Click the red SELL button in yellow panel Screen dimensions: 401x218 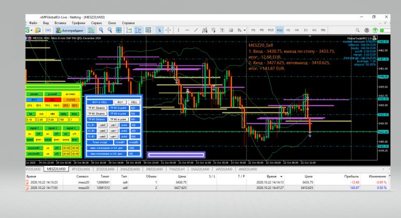(x=53, y=100)
